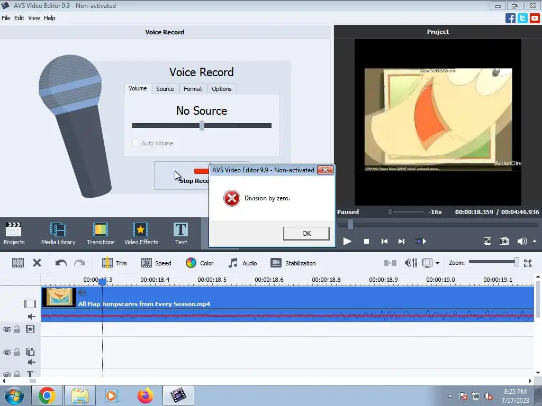The image size is (542, 406).
Task: Toggle visibility of video overlay track
Action: [x=7, y=352]
